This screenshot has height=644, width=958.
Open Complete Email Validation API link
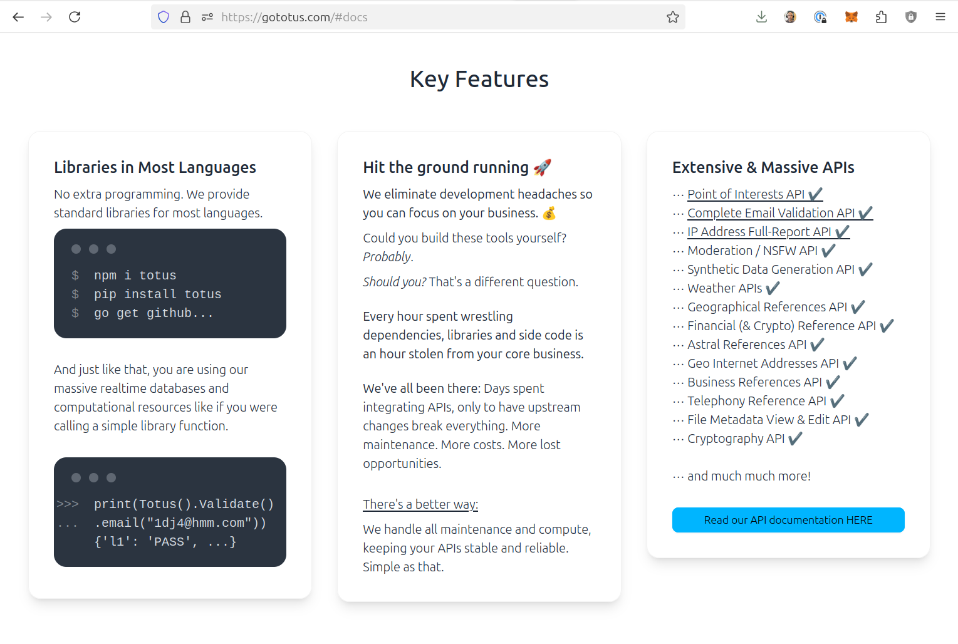point(780,213)
